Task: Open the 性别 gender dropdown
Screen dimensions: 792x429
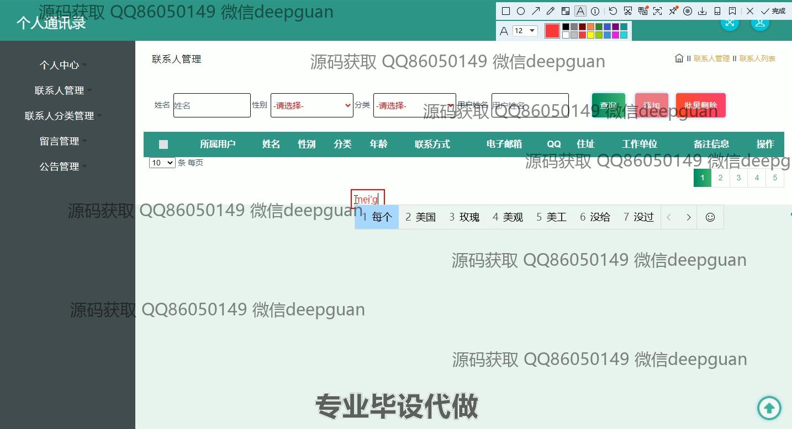Action: [x=311, y=105]
